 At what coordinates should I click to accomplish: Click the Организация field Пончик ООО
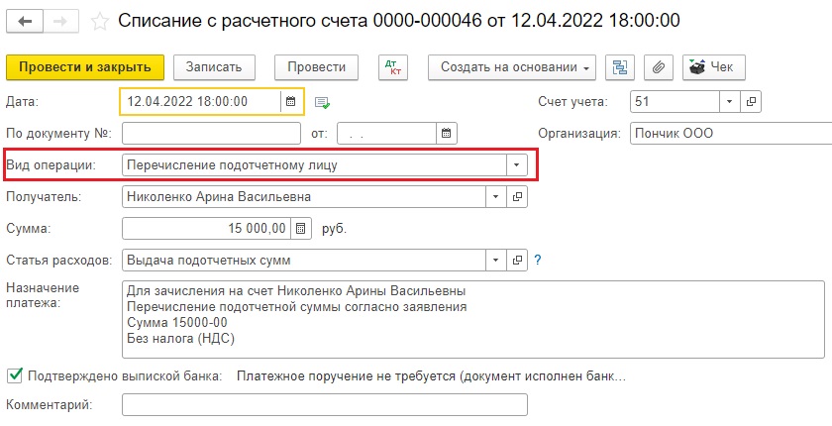731,133
